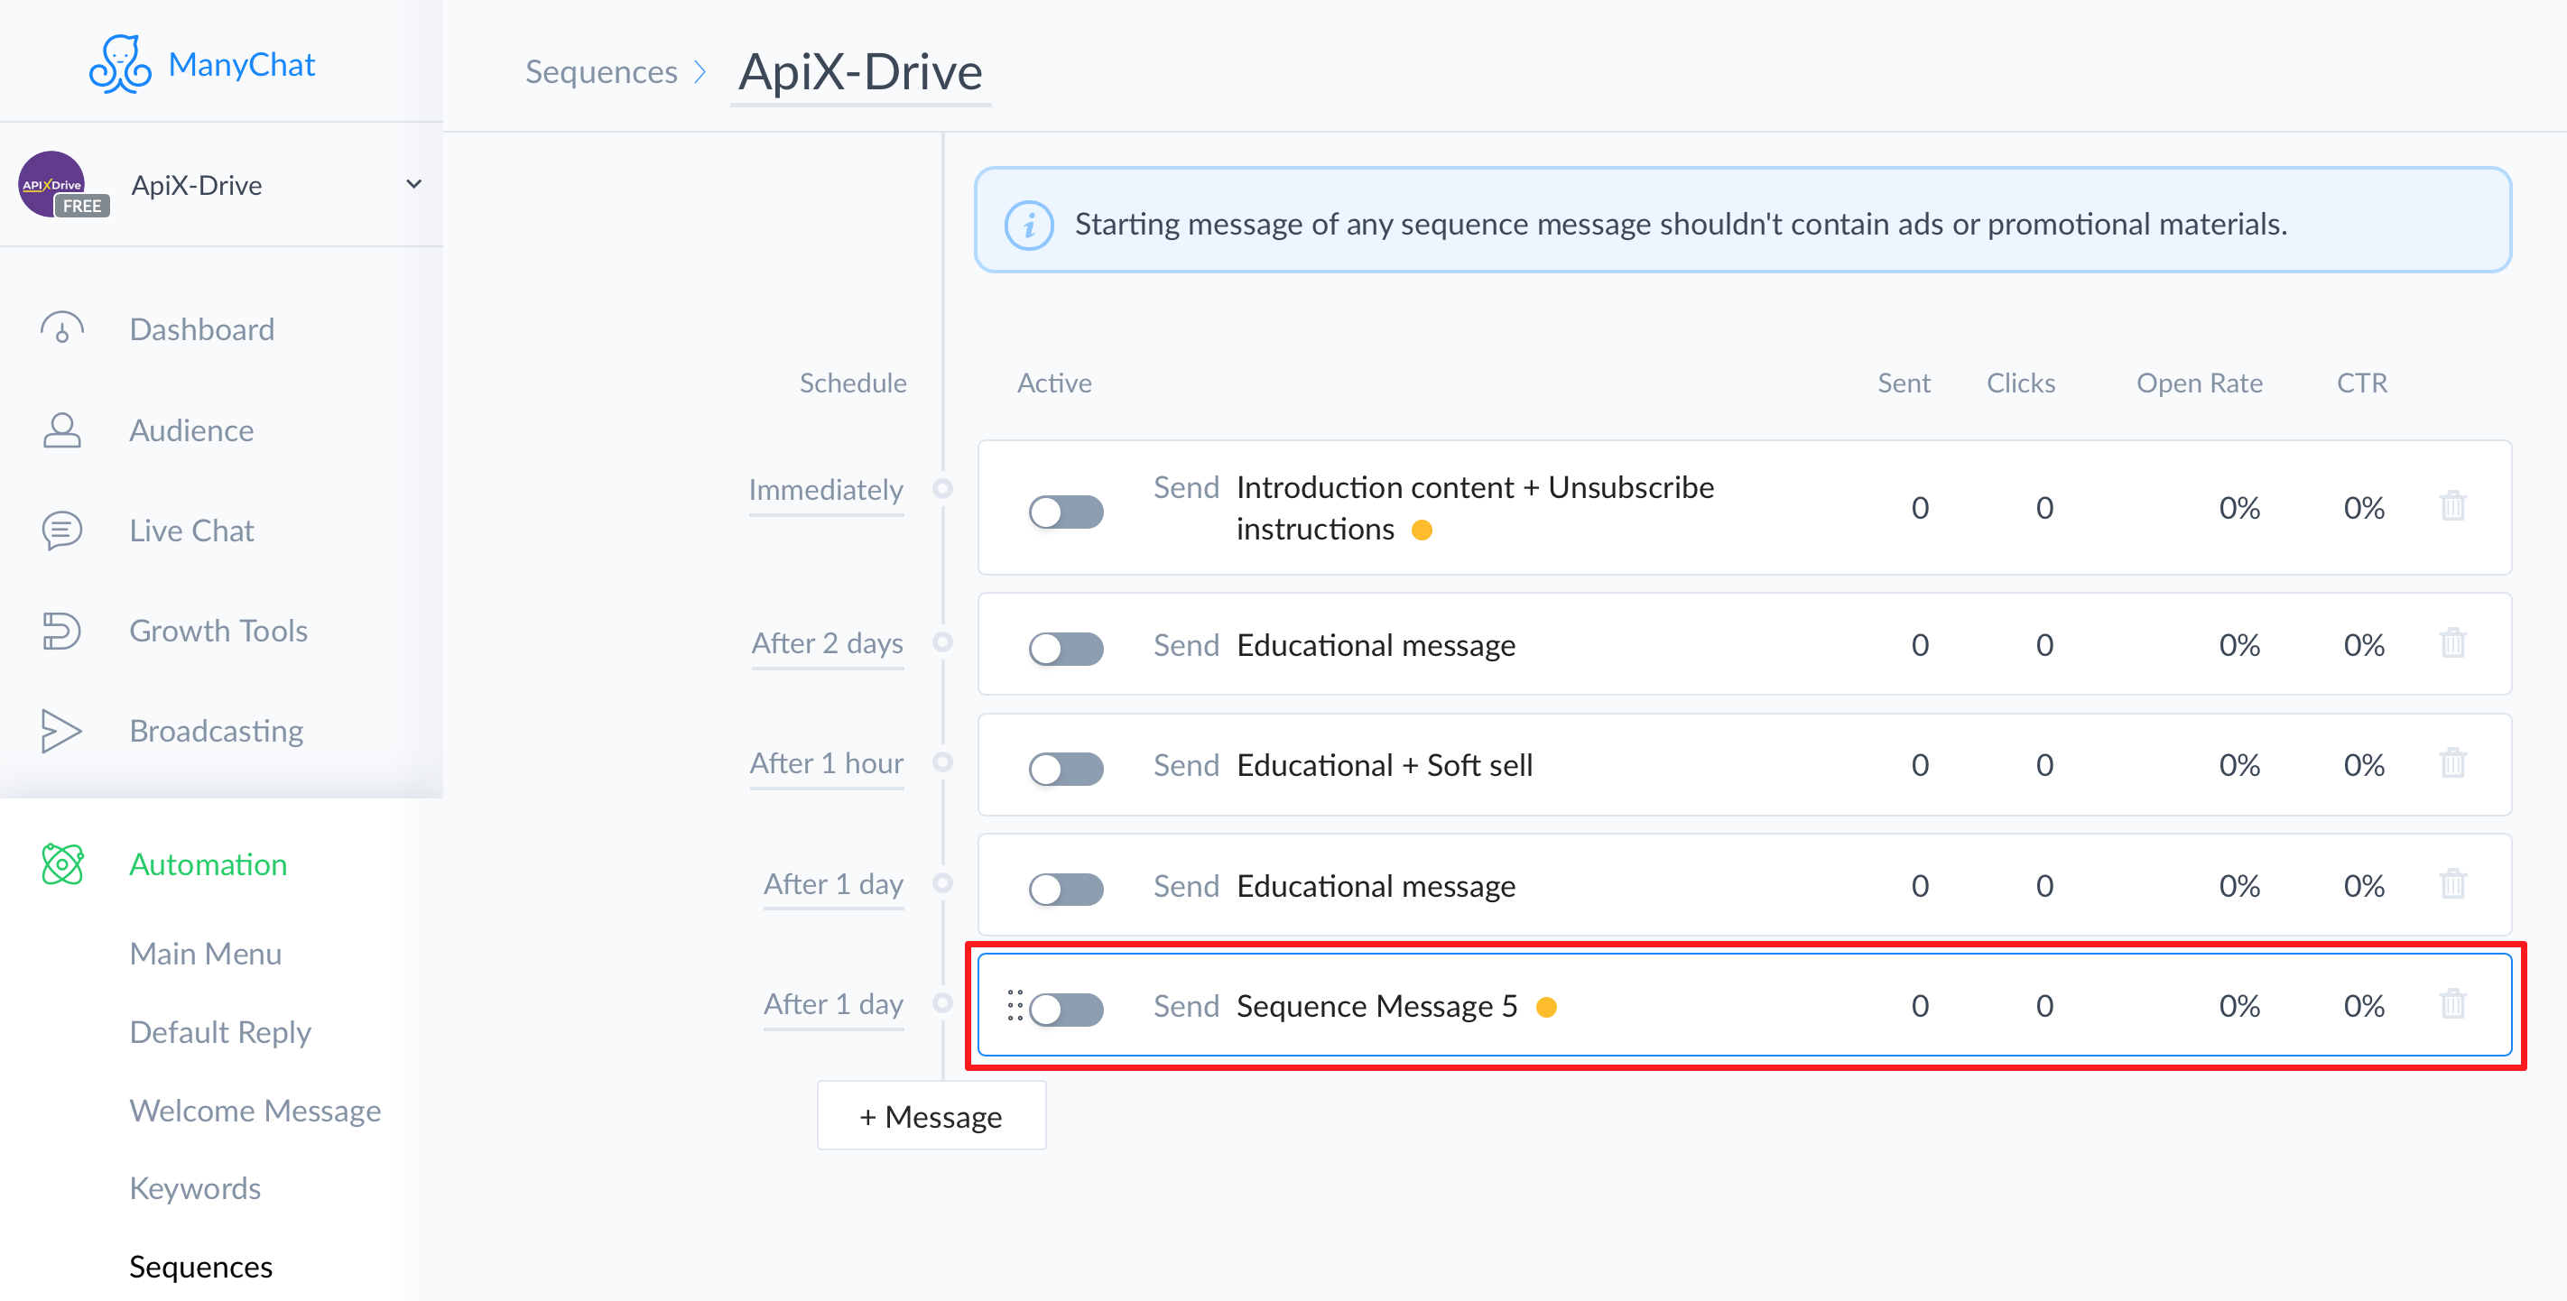Open Keywords under Automation

(x=195, y=1188)
